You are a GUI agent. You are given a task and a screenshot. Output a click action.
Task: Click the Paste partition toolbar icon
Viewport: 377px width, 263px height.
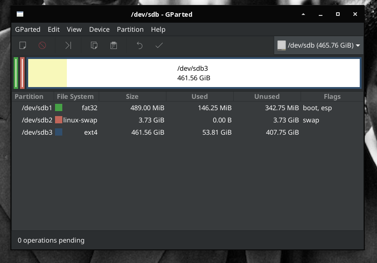point(114,45)
